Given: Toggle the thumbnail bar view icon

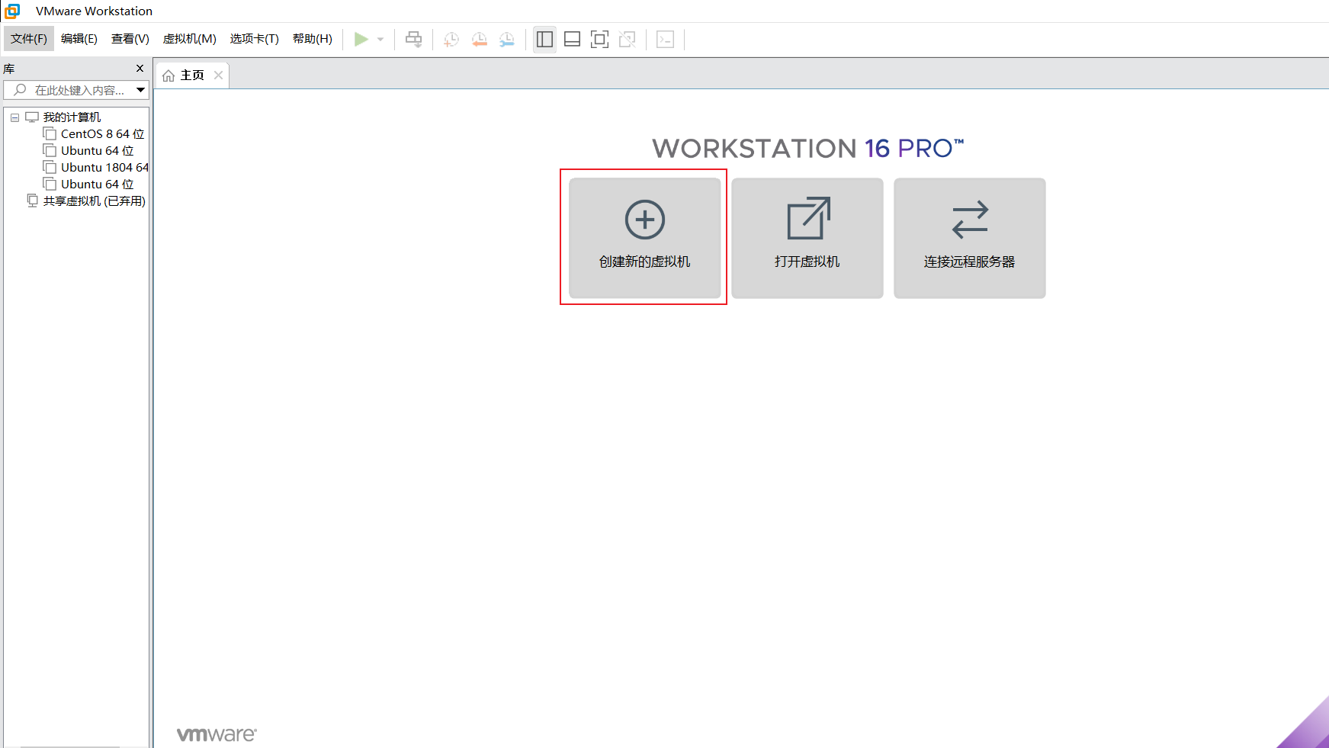Looking at the screenshot, I should [x=572, y=39].
